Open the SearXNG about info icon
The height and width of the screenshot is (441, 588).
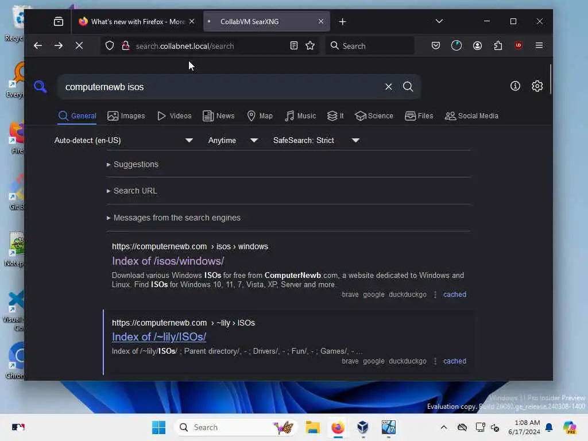(515, 86)
